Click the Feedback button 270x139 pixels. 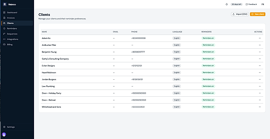[251, 4]
